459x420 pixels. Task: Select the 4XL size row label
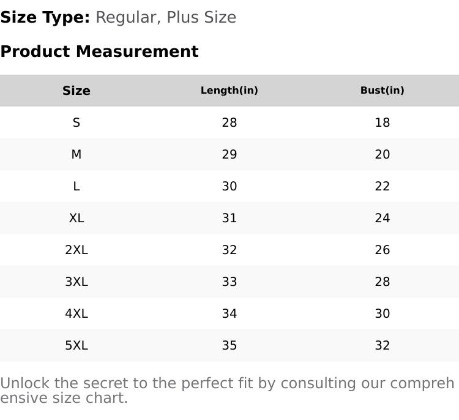click(76, 313)
